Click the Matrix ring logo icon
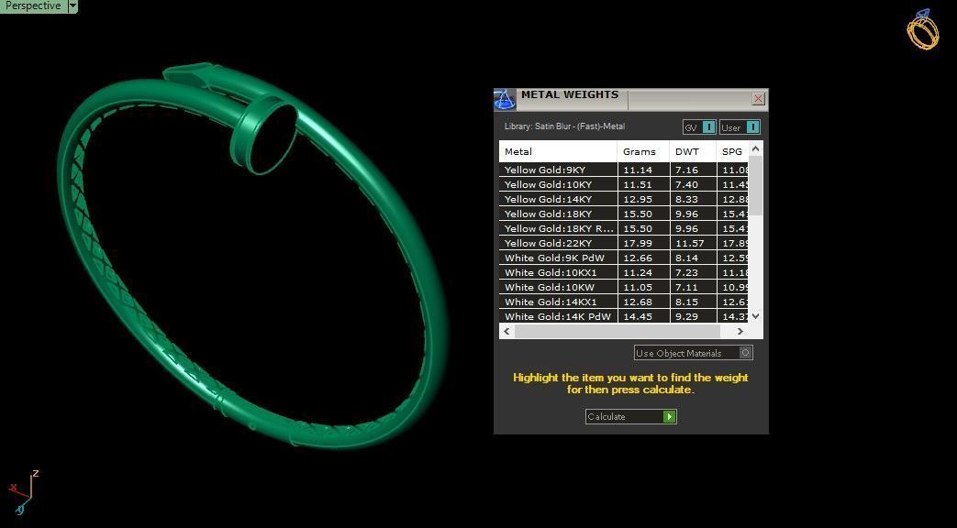 [x=923, y=28]
